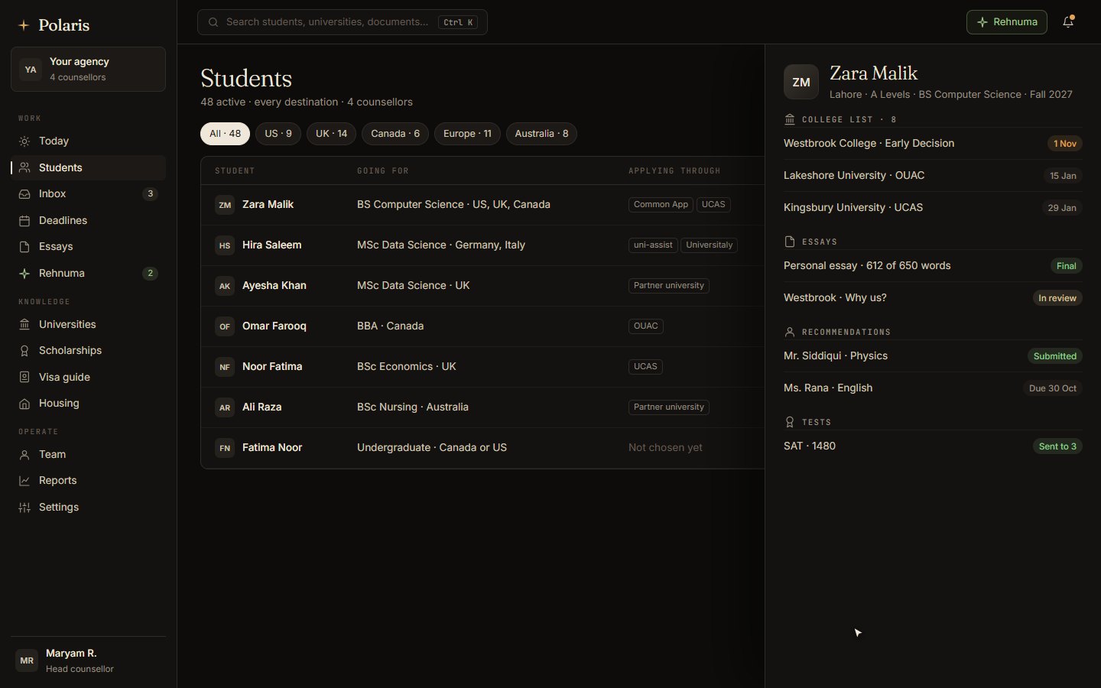Open Ali Raza student row

[482, 407]
